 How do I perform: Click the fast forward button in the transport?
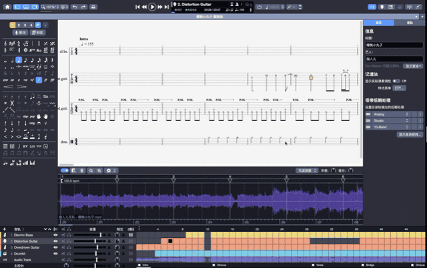160,7
